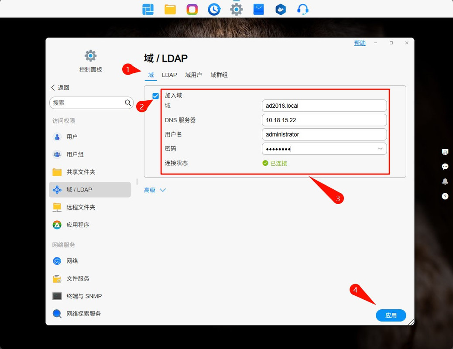Click the 应用 button

pyautogui.click(x=391, y=315)
